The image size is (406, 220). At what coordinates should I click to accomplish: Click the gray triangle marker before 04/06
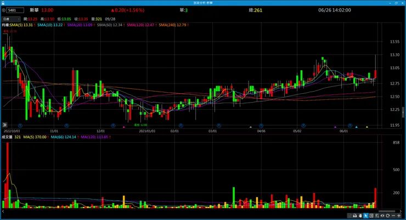pyautogui.click(x=250, y=127)
